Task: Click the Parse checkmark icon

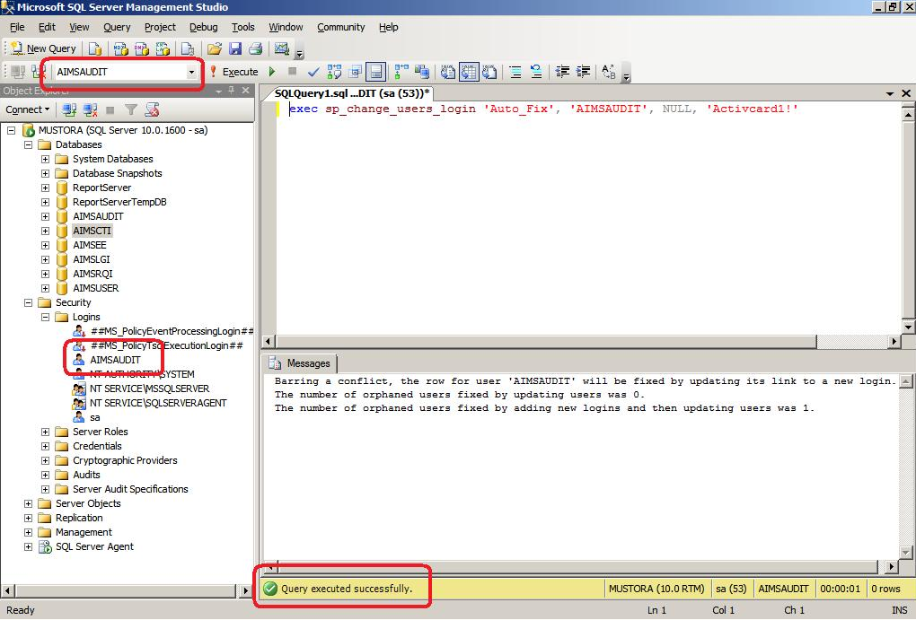Action: click(x=313, y=72)
